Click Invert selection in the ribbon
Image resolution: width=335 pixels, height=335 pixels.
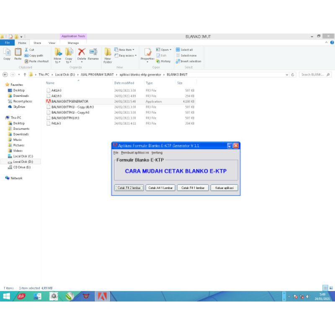pyautogui.click(x=189, y=61)
